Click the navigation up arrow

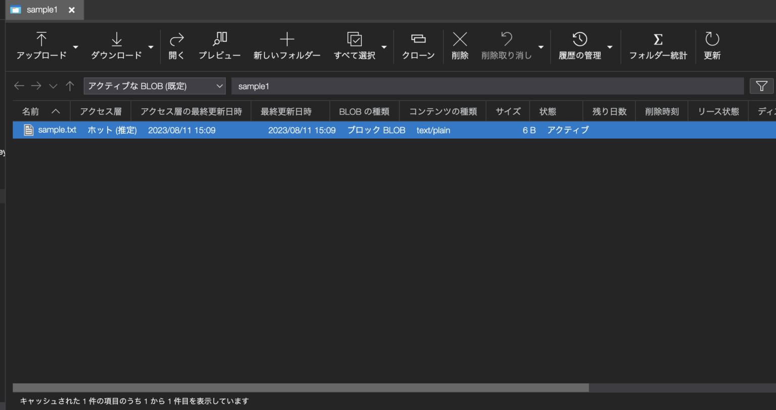(70, 86)
